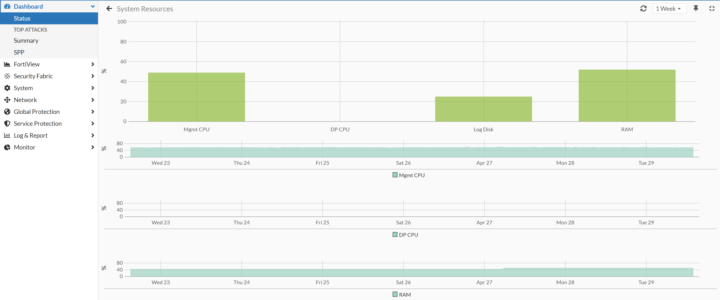Click the System Resources title

(x=145, y=9)
